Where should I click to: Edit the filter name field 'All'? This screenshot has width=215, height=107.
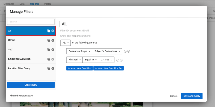click(131, 24)
